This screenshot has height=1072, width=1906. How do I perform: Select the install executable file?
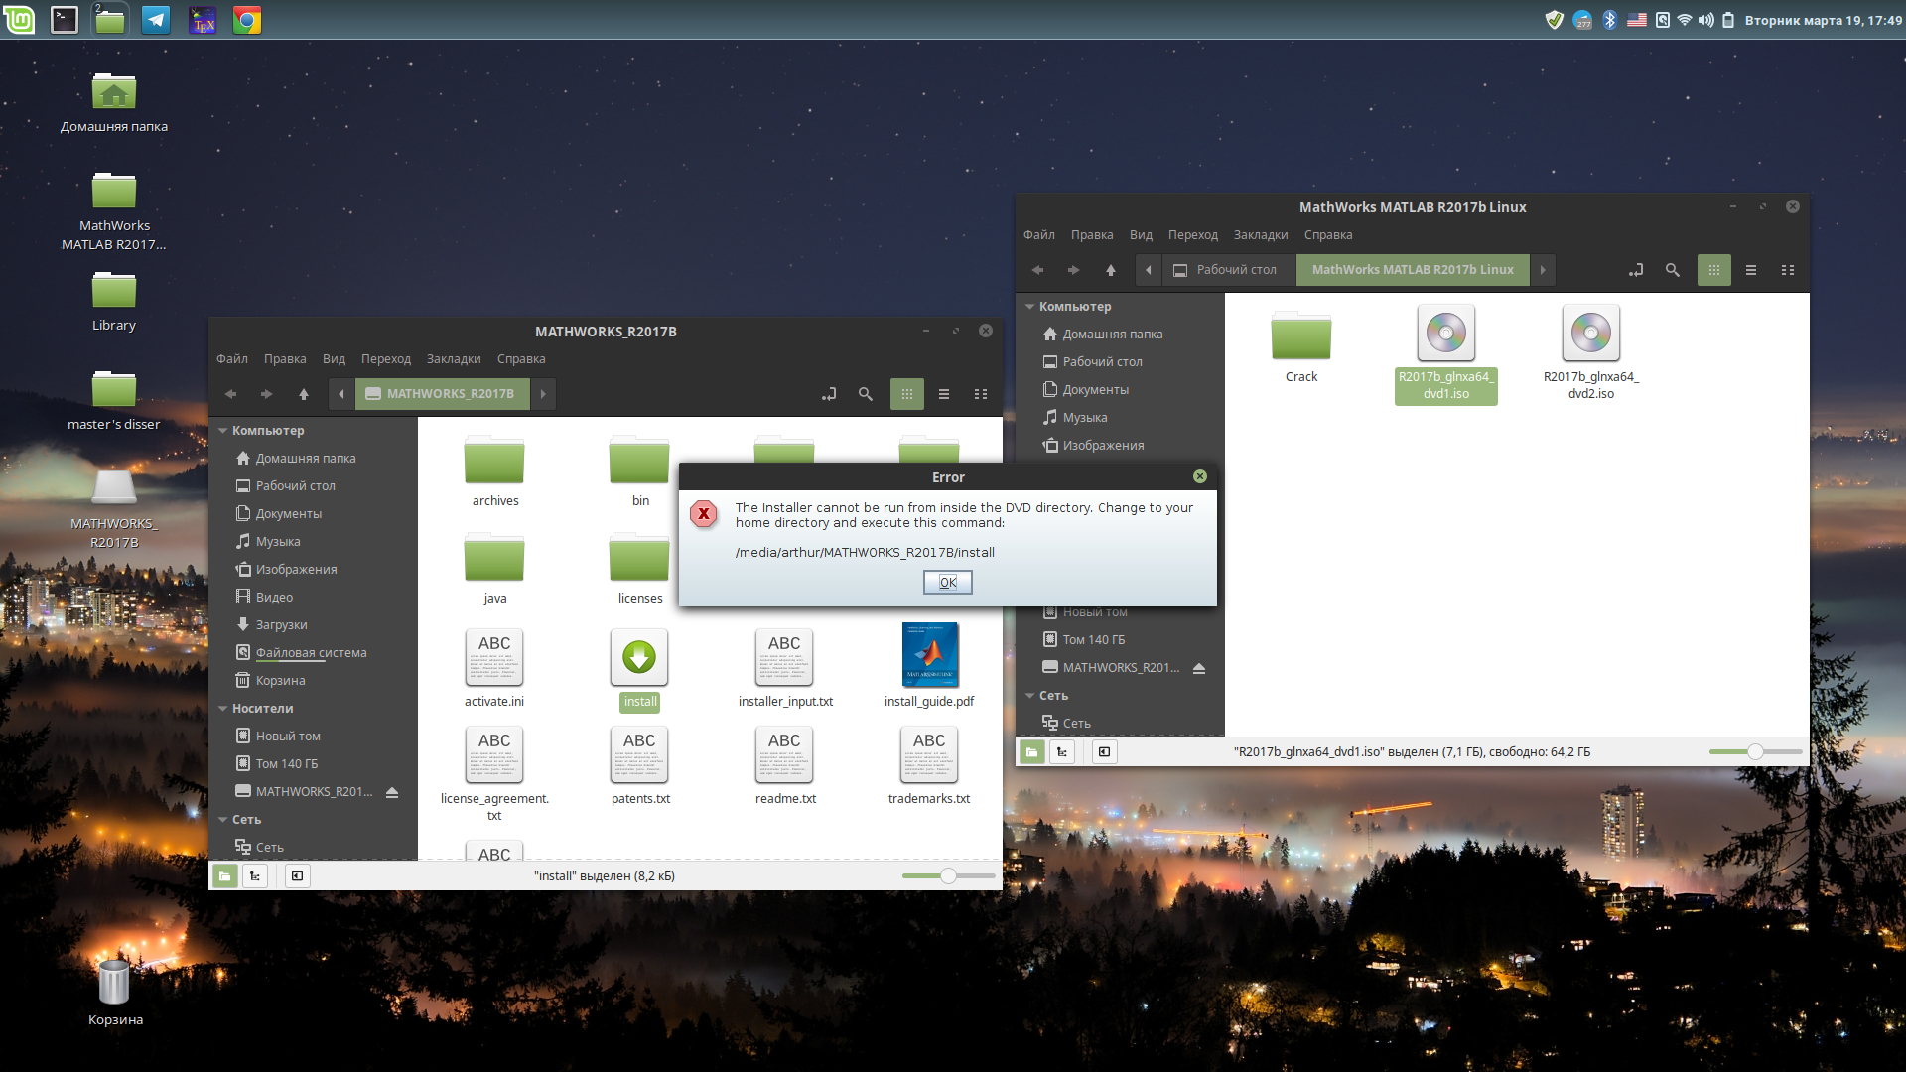[640, 670]
